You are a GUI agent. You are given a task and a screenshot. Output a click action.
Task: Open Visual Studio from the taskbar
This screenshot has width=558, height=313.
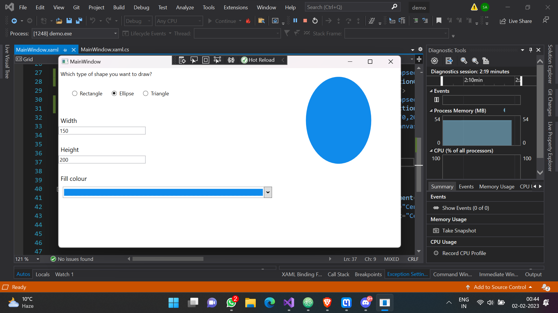coord(289,303)
